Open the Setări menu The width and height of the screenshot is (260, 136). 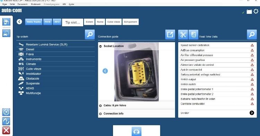12,4
